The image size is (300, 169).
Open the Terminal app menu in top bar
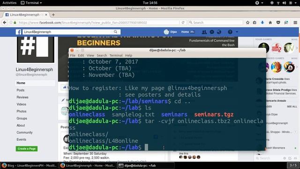(x=31, y=3)
